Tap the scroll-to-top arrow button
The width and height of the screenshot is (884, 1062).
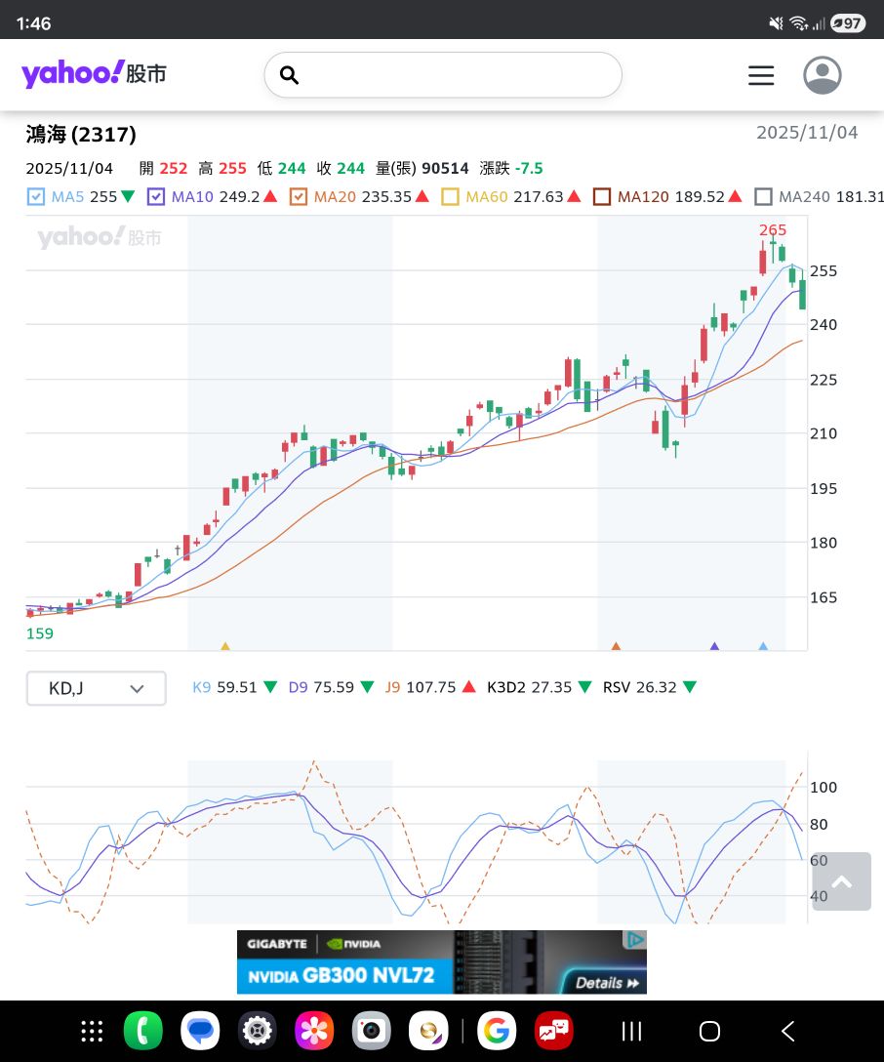pos(841,881)
